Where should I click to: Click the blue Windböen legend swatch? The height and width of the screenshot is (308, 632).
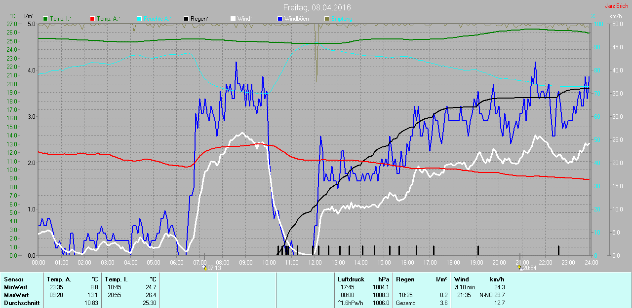tap(279, 19)
